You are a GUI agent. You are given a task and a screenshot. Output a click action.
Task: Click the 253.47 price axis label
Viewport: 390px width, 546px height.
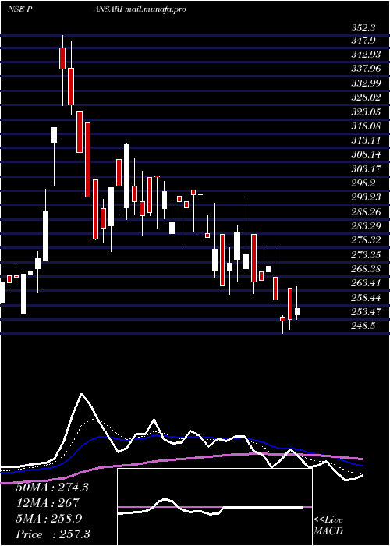coord(366,312)
